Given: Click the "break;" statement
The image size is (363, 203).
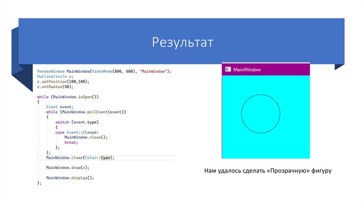Looking at the screenshot, I should click(x=71, y=143).
